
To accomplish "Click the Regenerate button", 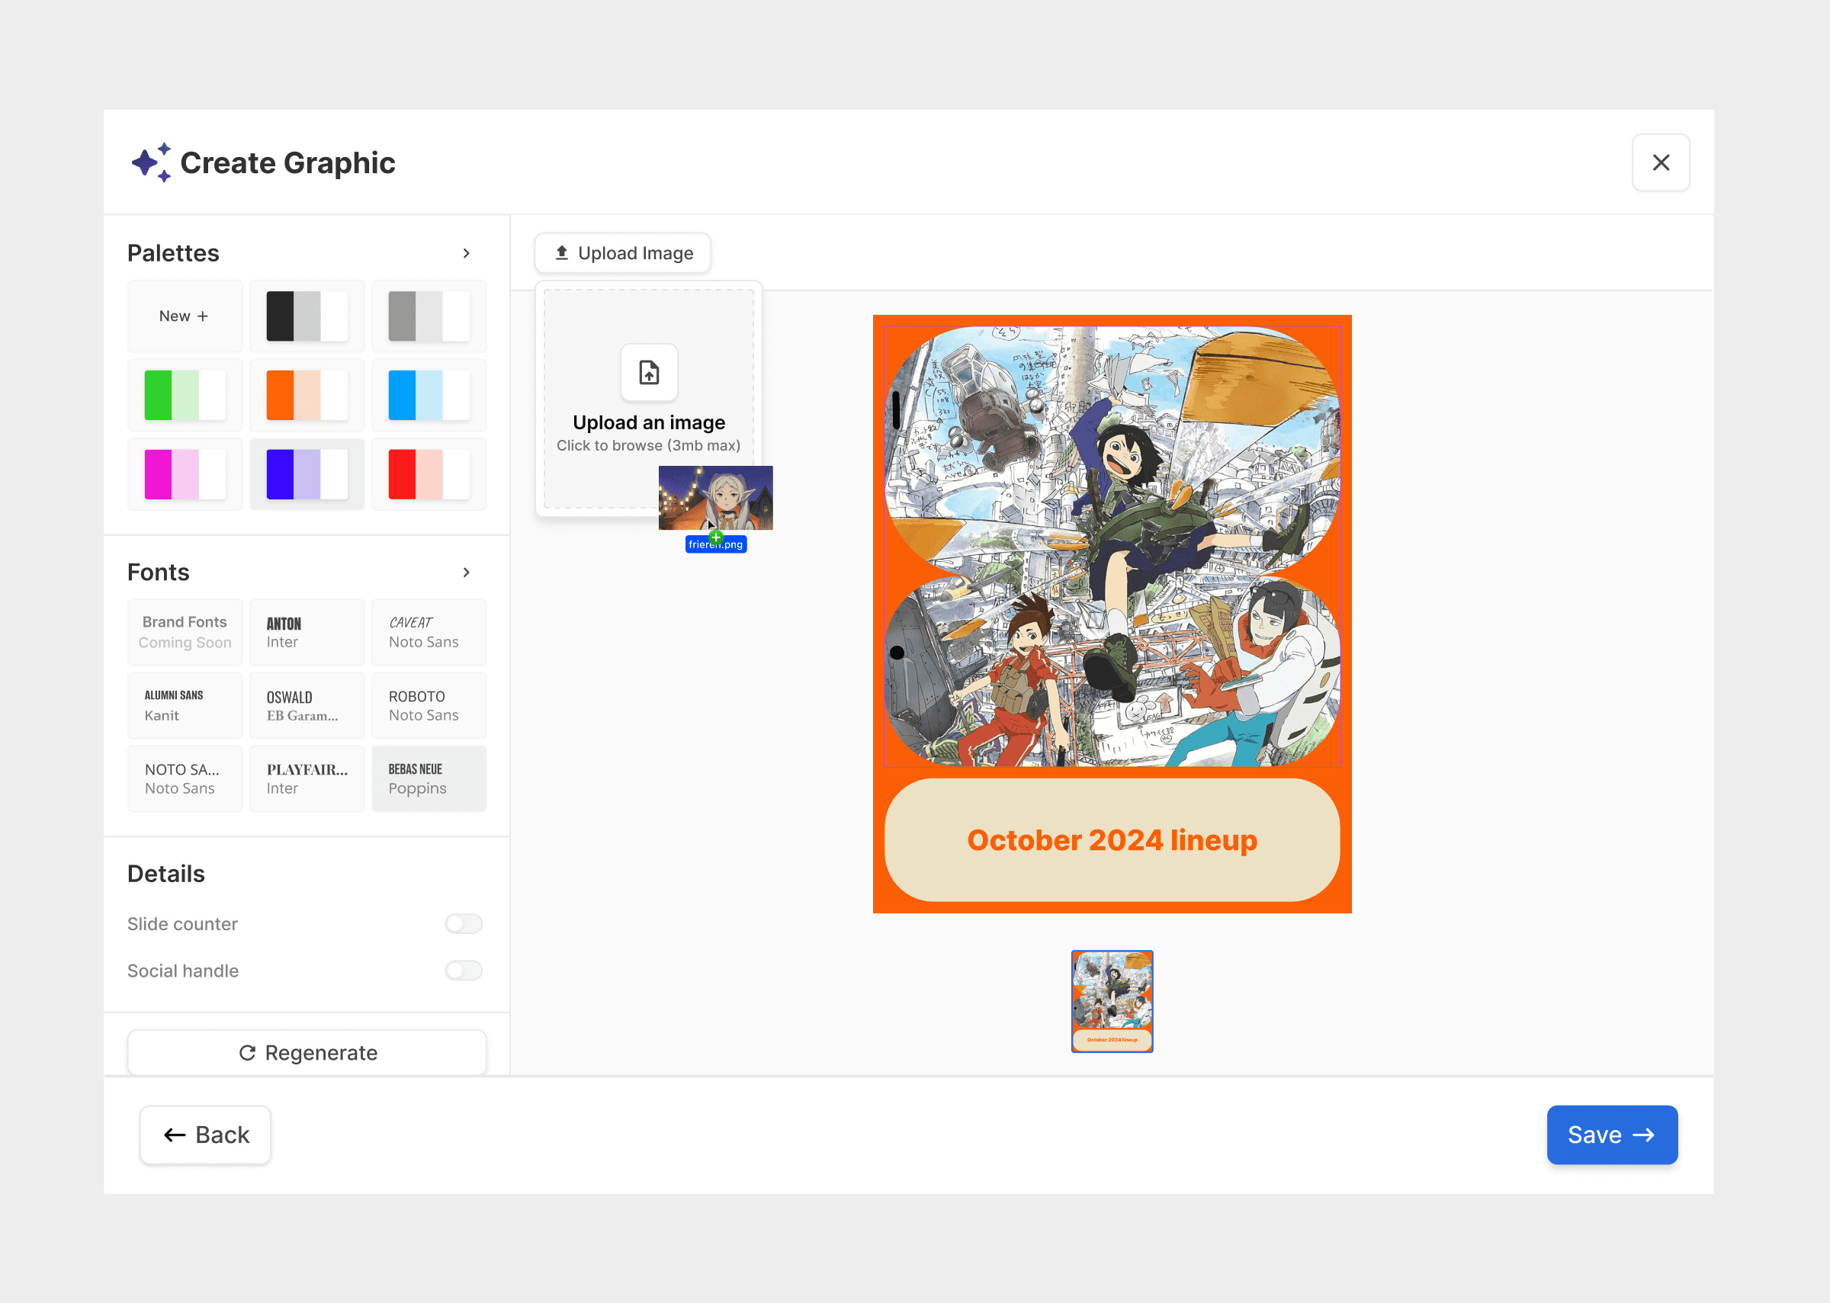I will point(307,1052).
